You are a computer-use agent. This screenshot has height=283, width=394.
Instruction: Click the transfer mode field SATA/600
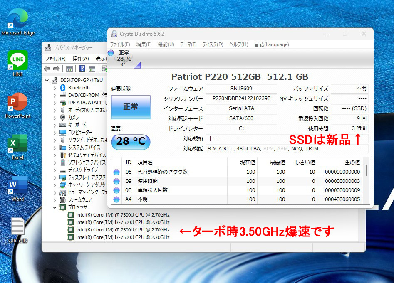click(241, 118)
